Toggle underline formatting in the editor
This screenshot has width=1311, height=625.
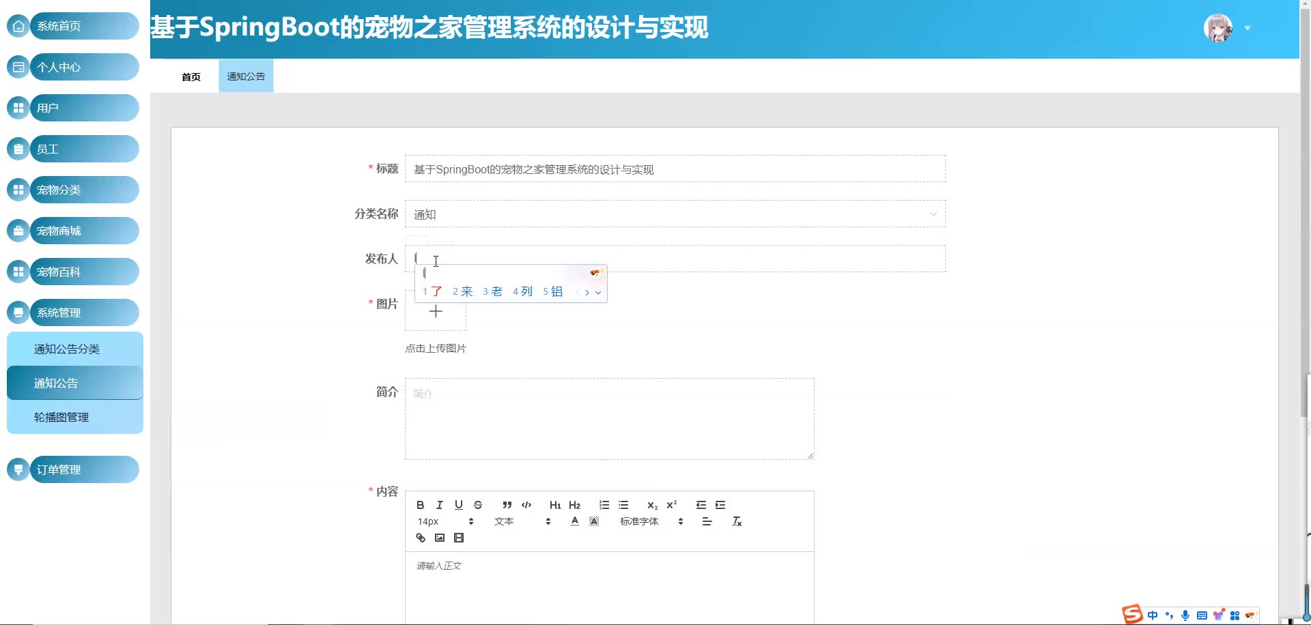coord(459,505)
